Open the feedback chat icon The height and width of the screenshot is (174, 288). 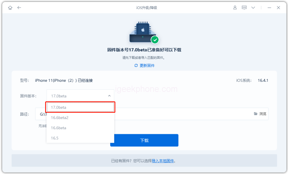[244, 8]
